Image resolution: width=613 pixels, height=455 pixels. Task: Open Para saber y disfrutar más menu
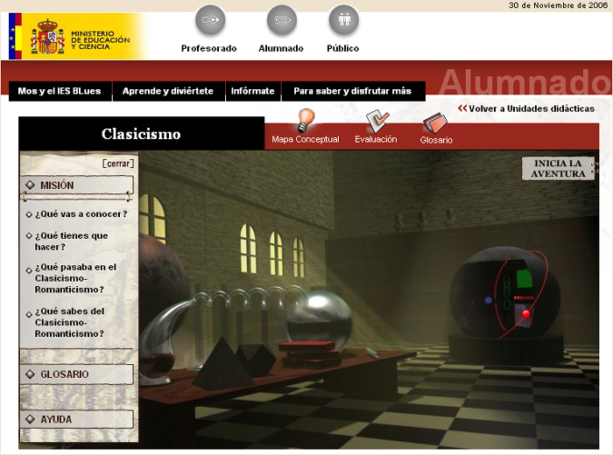click(x=352, y=91)
